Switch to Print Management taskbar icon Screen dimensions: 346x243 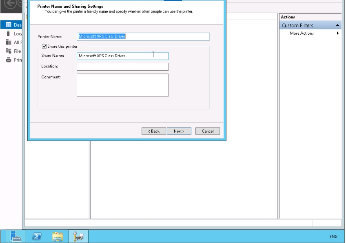[x=78, y=236]
